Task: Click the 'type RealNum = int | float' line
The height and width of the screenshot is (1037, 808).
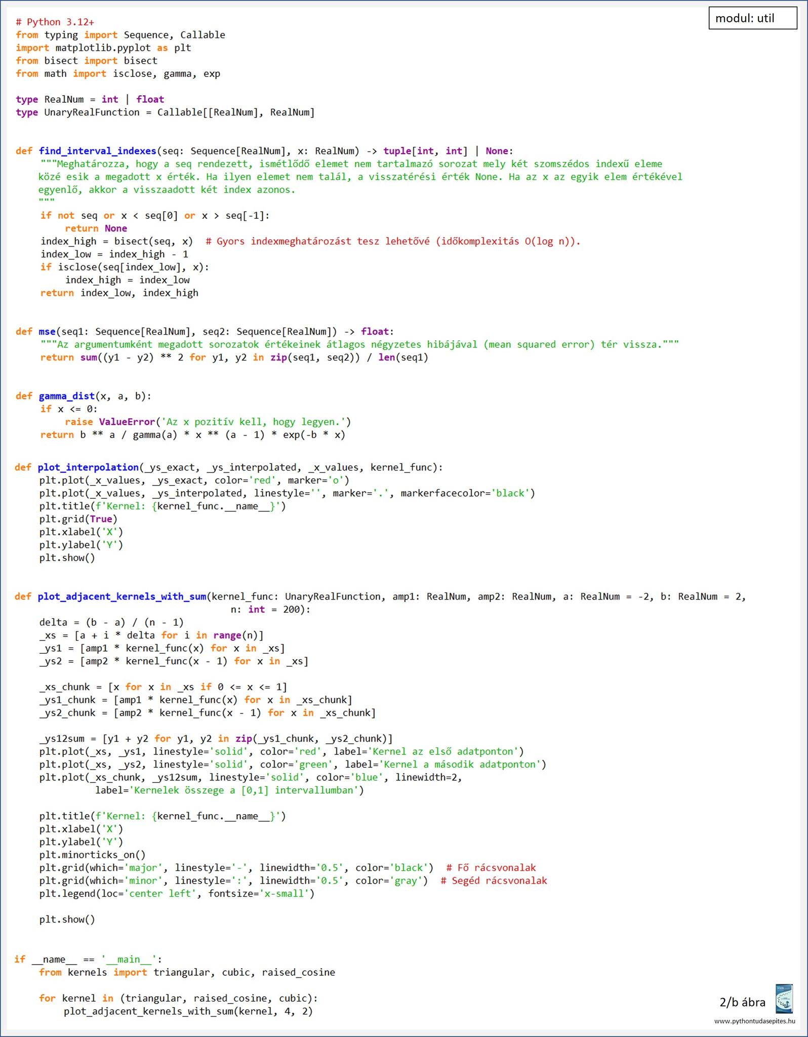Action: point(90,100)
